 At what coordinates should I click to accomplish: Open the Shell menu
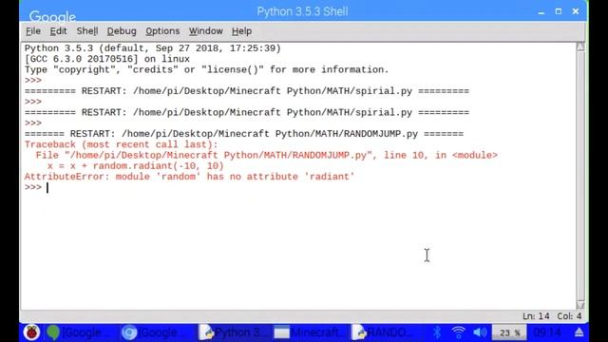pos(86,31)
